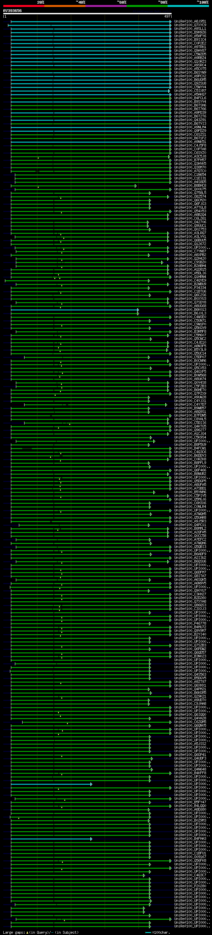Viewport: 212px width, 935px height.
Task: Click the UniRef100_Q4GXF5 label
Action: pyautogui.click(x=190, y=372)
